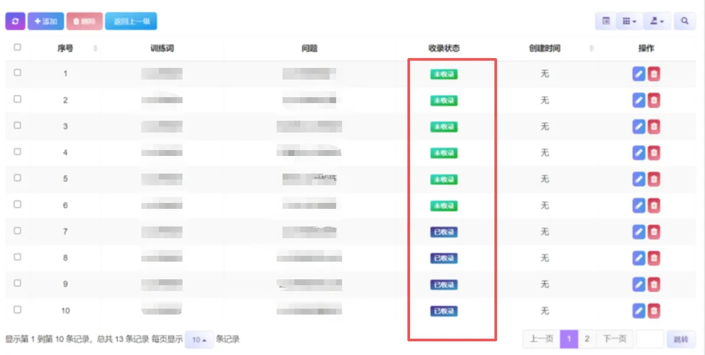Screen dimensions: 705x355
Task: Check the checkbox for row 1
Action: tap(18, 72)
